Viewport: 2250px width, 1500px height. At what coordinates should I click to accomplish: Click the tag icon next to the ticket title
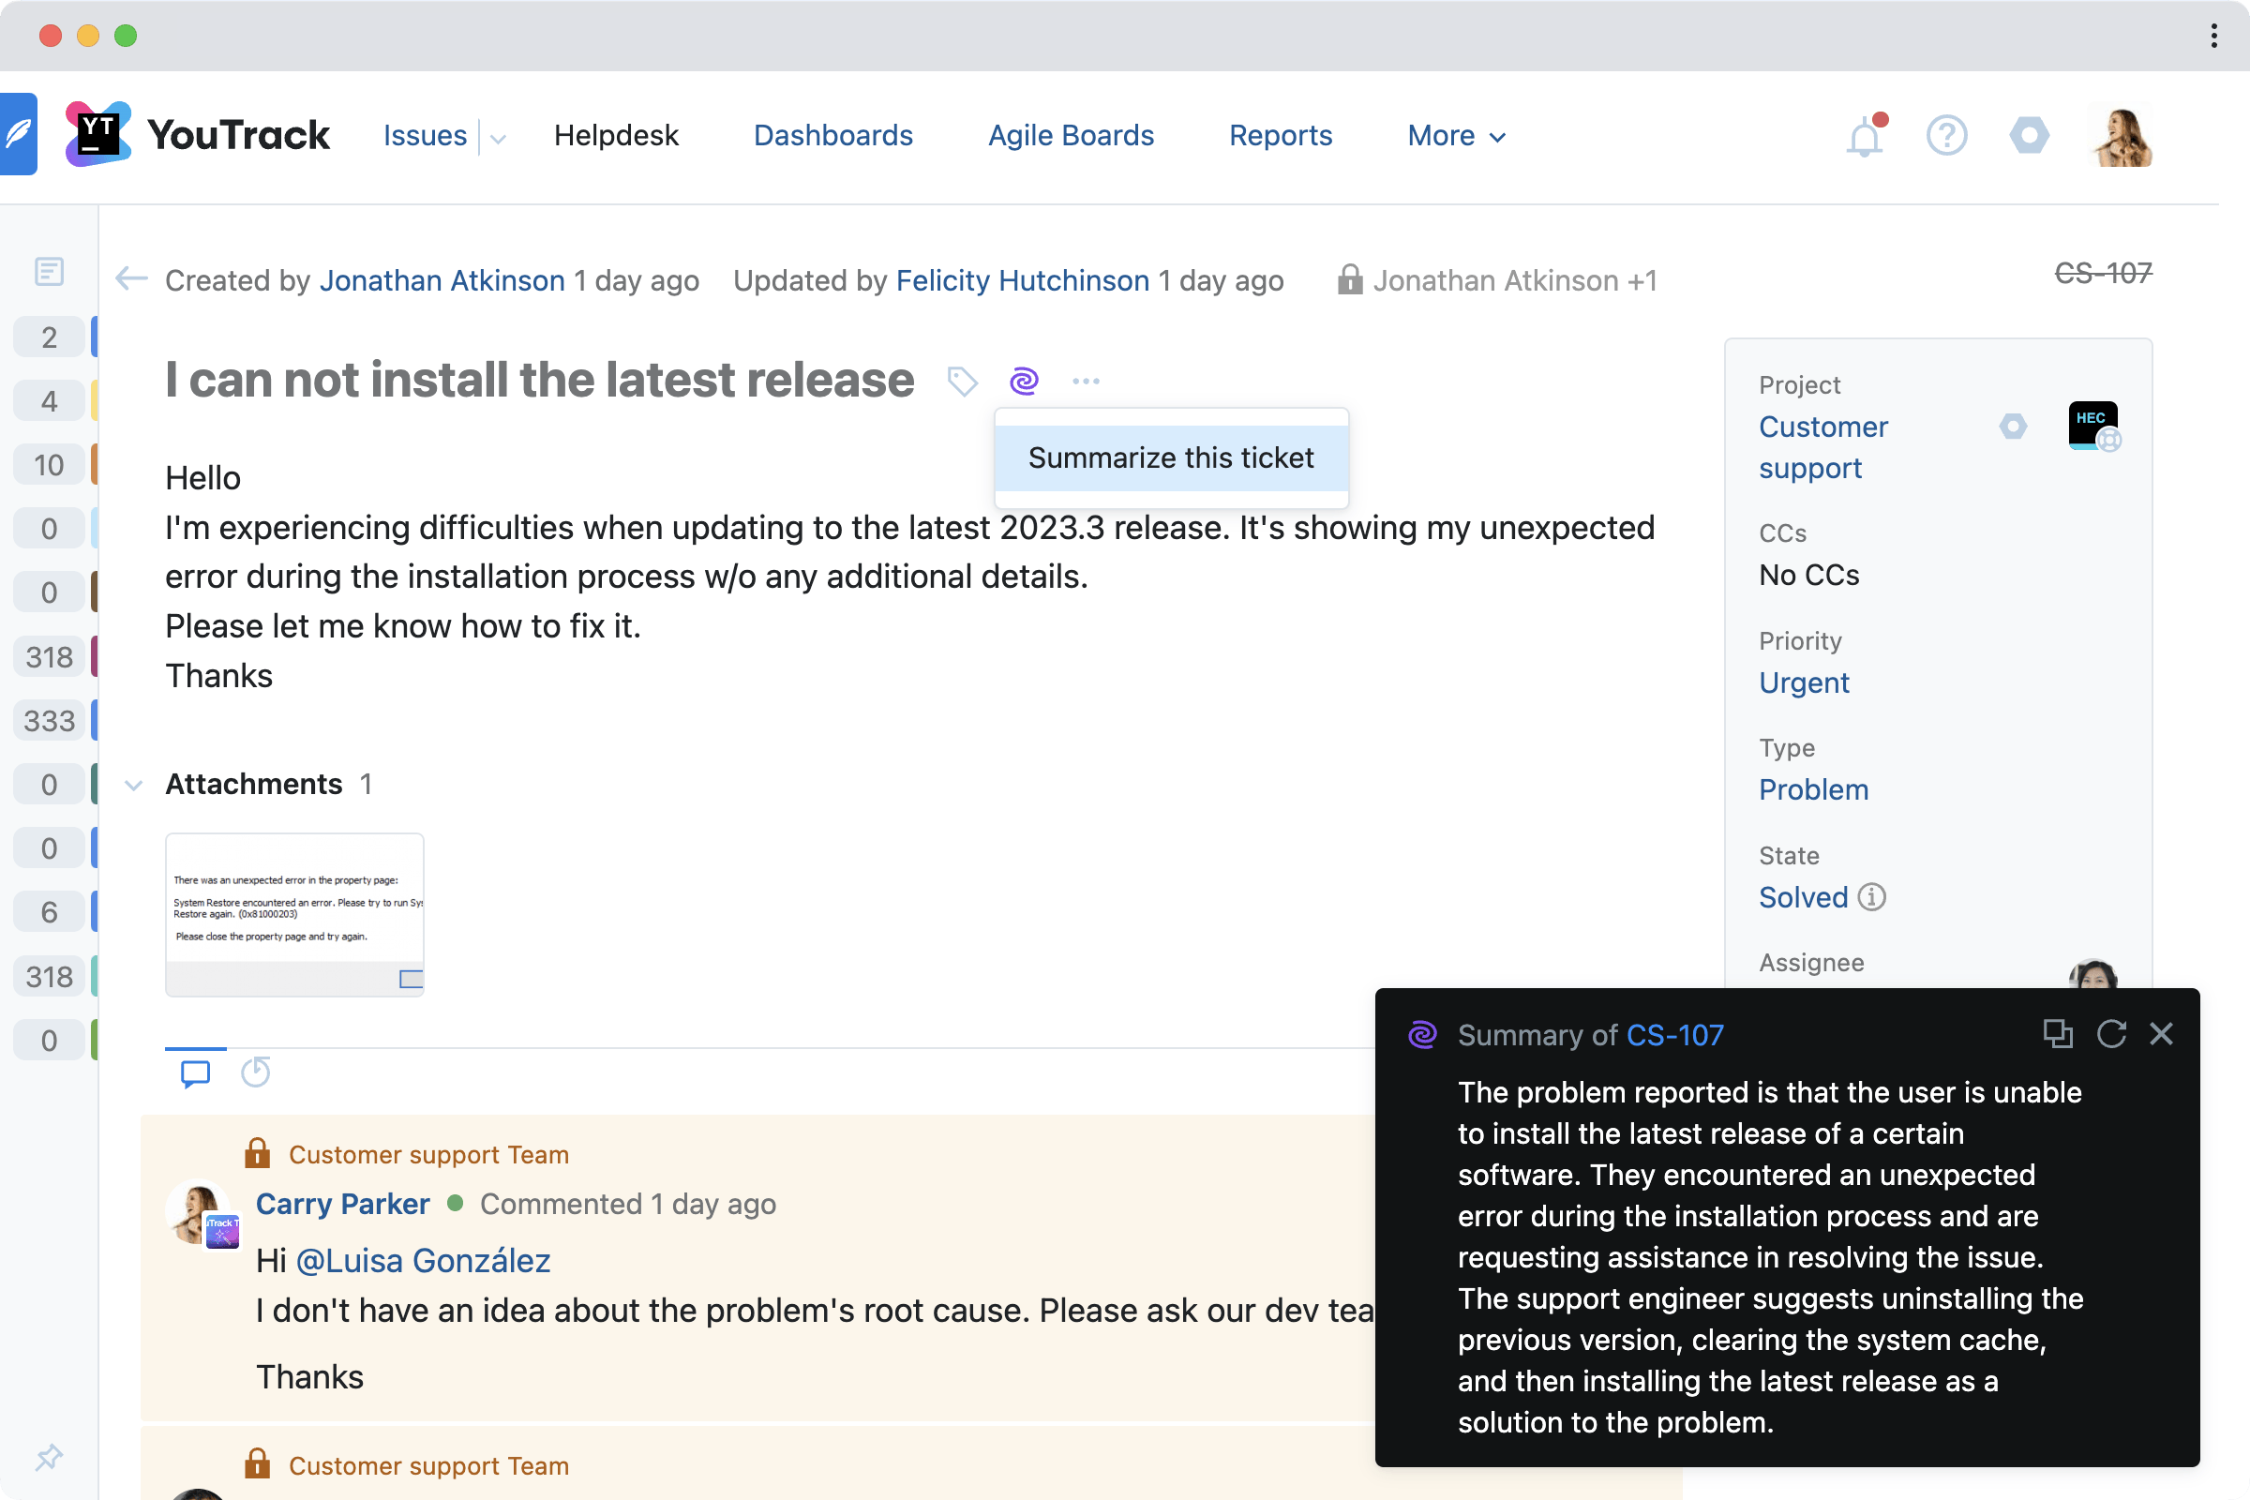coord(963,381)
